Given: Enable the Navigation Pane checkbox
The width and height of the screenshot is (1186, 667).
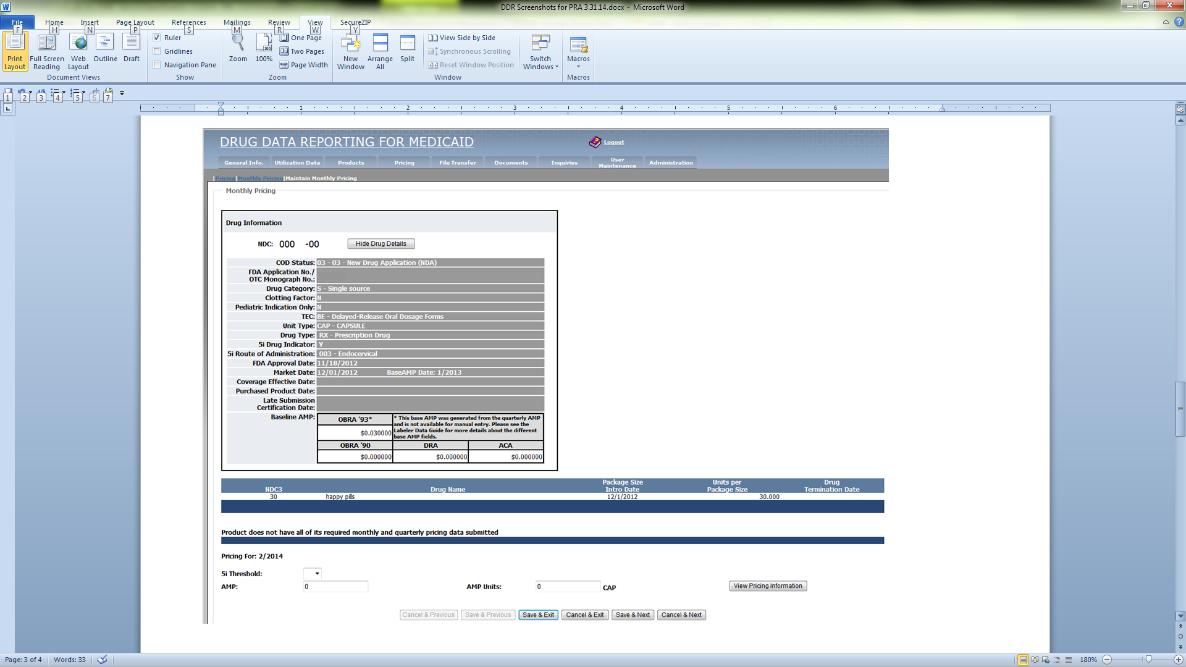Looking at the screenshot, I should pyautogui.click(x=157, y=65).
